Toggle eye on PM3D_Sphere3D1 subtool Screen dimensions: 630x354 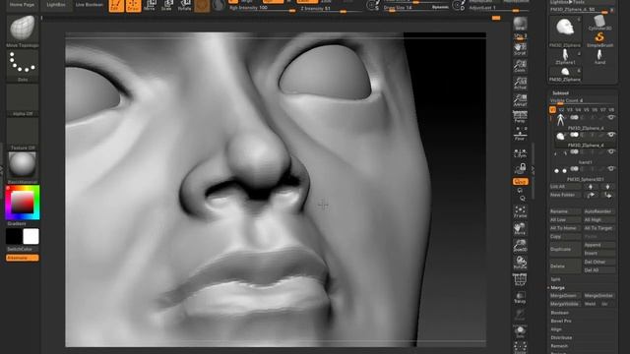pos(611,168)
